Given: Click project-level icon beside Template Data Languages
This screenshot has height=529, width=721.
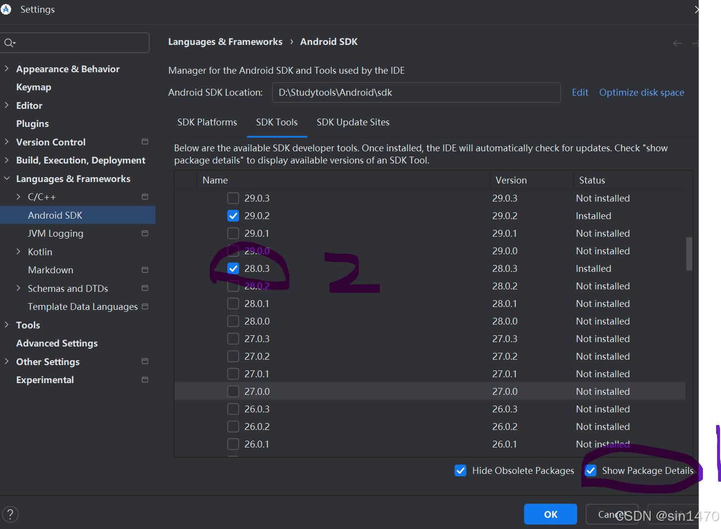Looking at the screenshot, I should (x=145, y=306).
